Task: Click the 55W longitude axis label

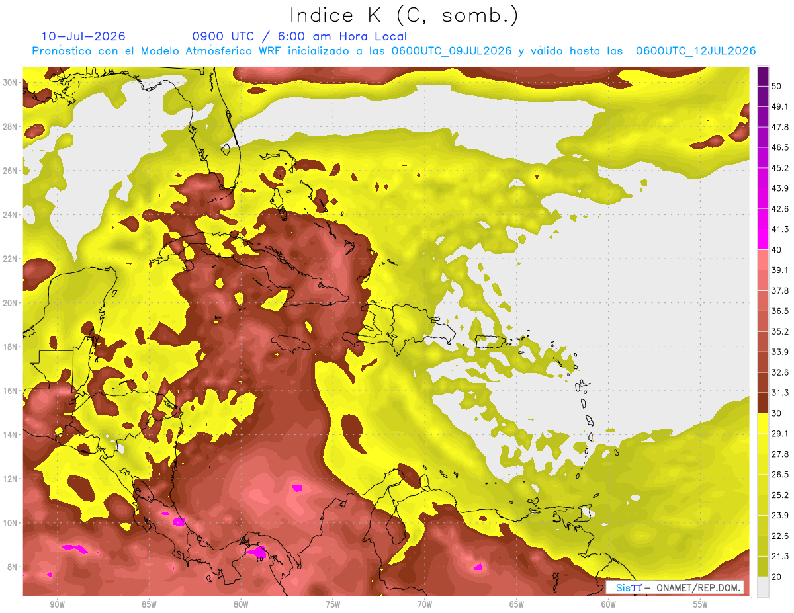Action: click(x=700, y=604)
